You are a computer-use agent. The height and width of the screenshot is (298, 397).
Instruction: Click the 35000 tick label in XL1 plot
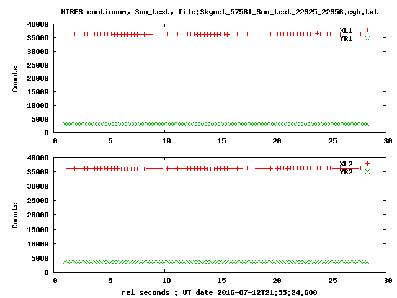pos(38,38)
